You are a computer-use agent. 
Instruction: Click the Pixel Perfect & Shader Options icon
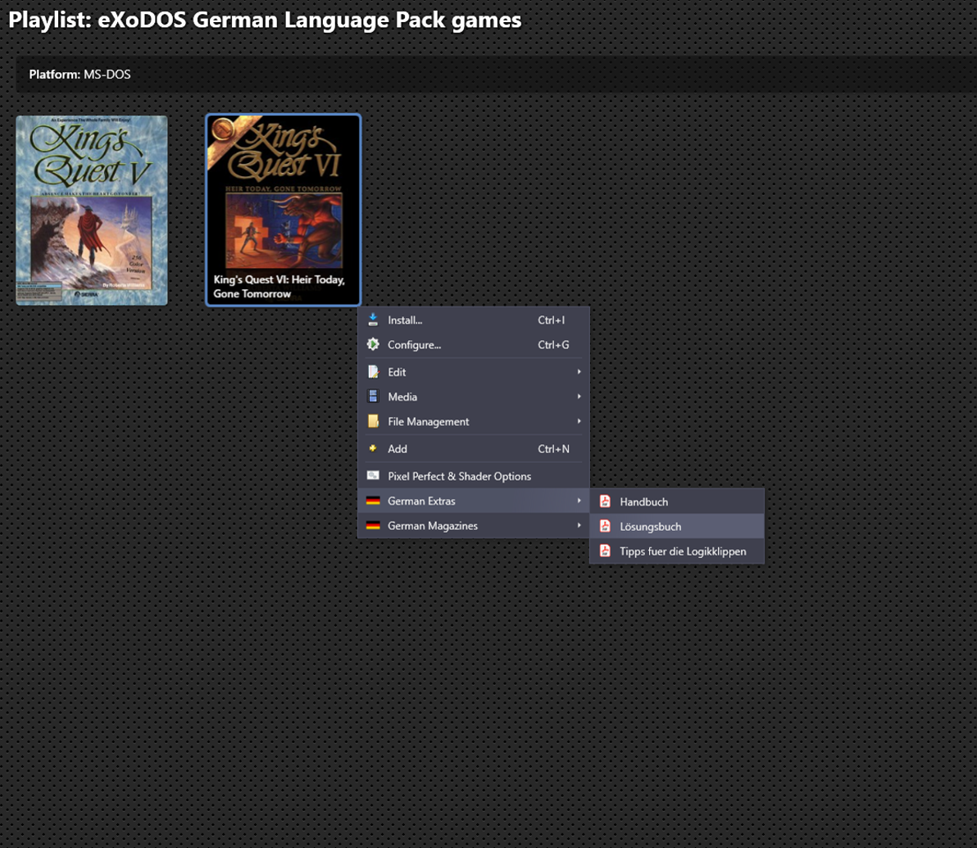[x=373, y=475]
